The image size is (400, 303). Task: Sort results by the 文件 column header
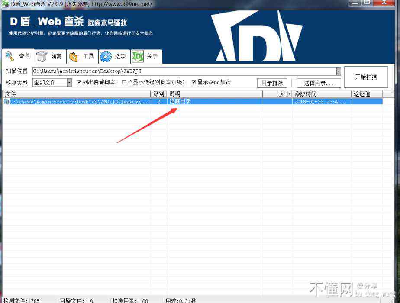point(77,94)
